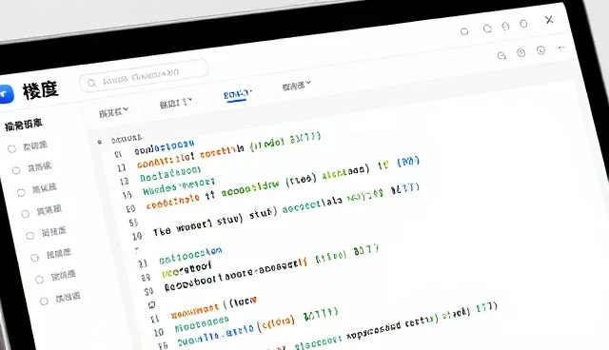This screenshot has width=609, height=350.
Task: Click the bold sidebar heading above radio list
Action: pyautogui.click(x=23, y=125)
